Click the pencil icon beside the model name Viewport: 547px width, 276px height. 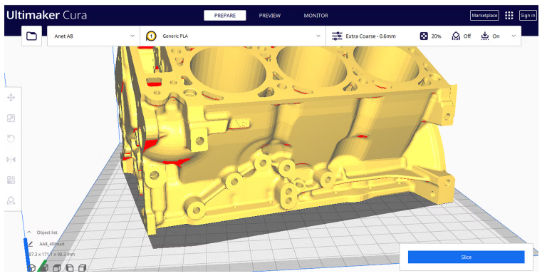click(x=30, y=244)
